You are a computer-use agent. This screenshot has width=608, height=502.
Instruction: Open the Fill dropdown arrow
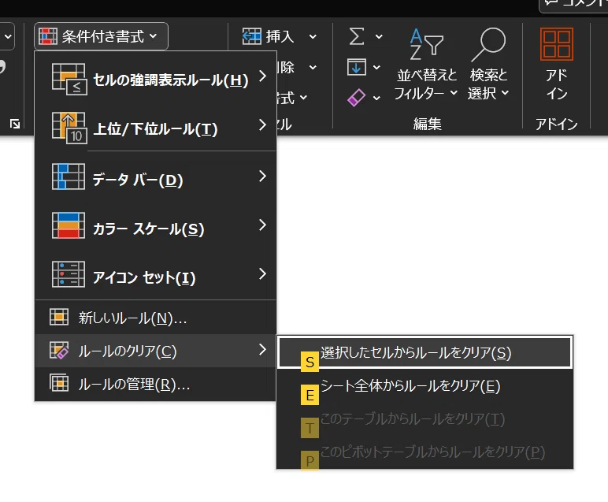click(x=376, y=68)
